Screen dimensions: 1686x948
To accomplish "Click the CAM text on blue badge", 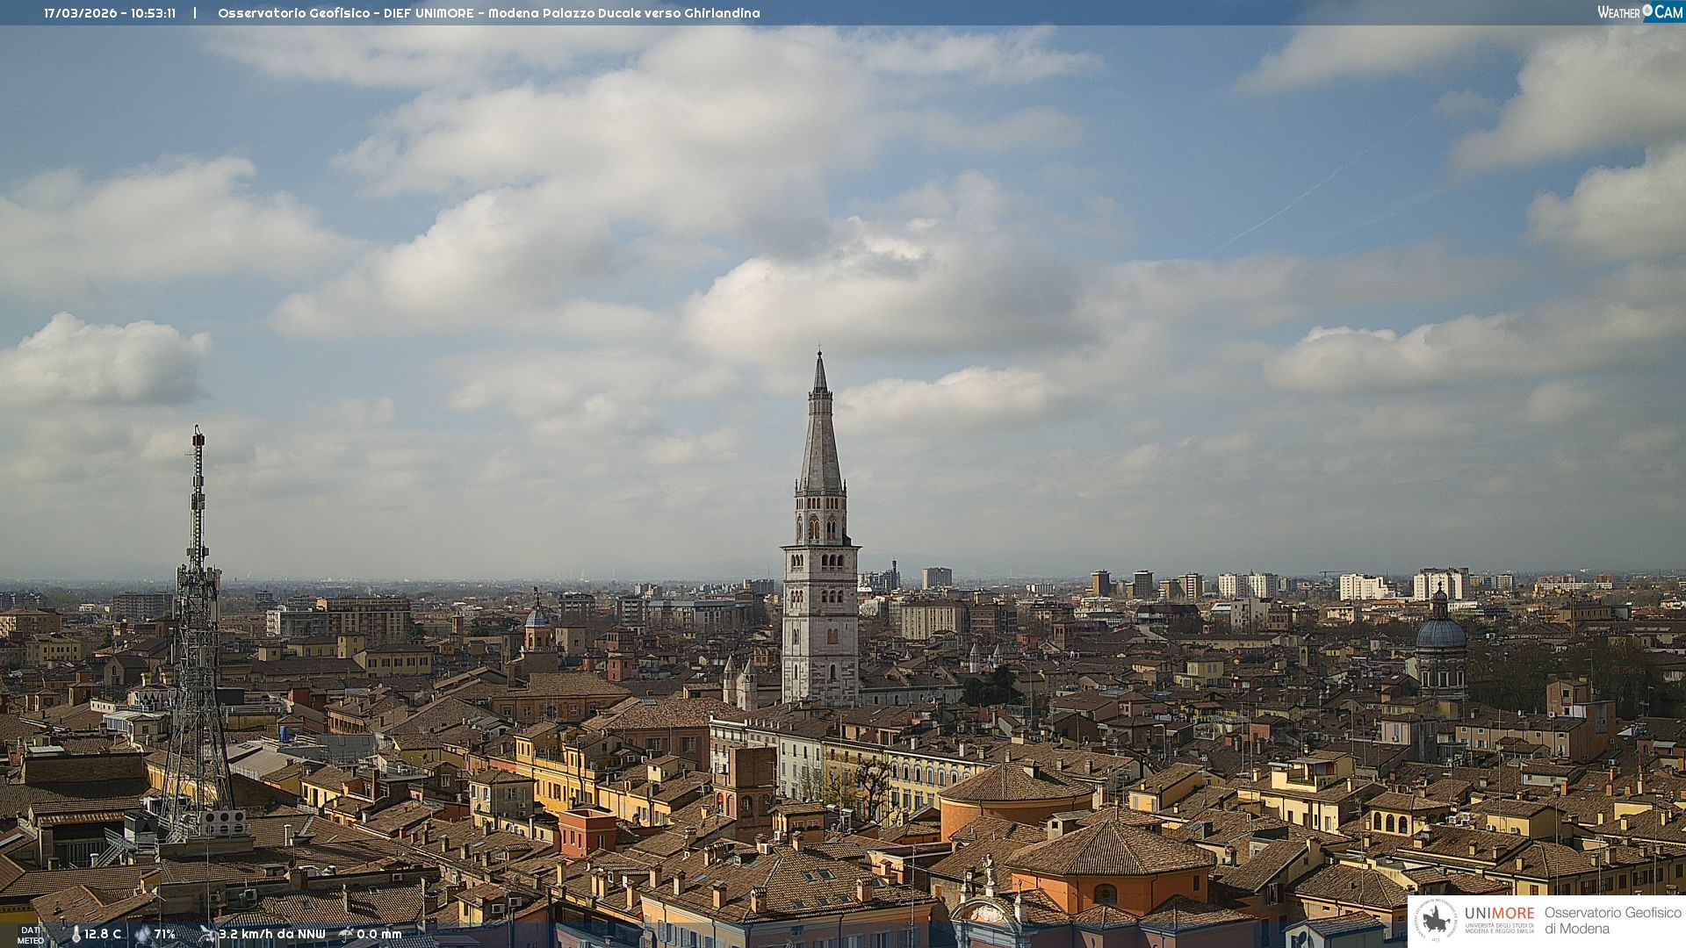I will tap(1668, 12).
